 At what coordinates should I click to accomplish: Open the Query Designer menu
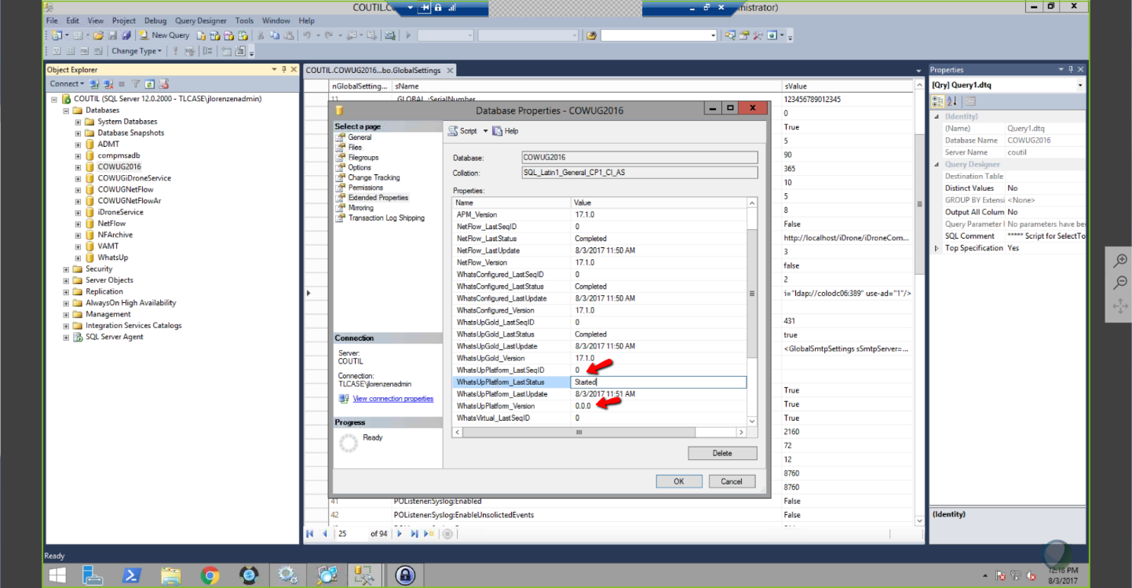[x=200, y=20]
